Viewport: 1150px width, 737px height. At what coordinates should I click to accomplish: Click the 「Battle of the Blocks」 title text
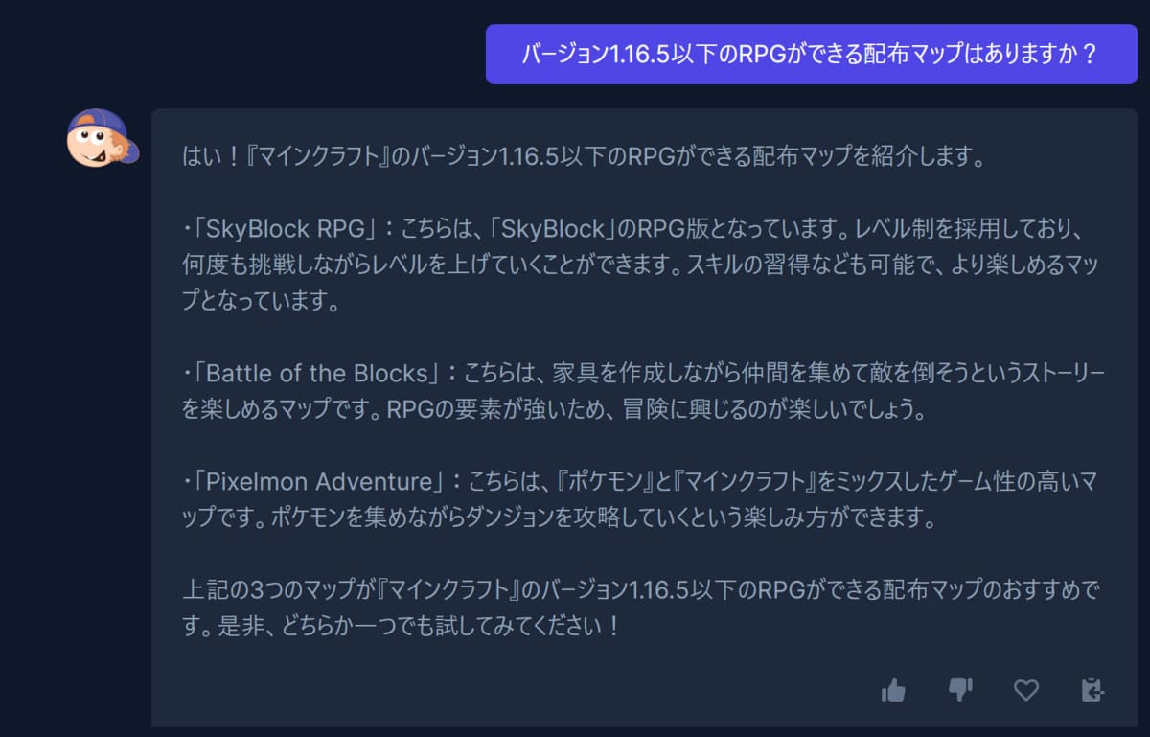click(315, 373)
